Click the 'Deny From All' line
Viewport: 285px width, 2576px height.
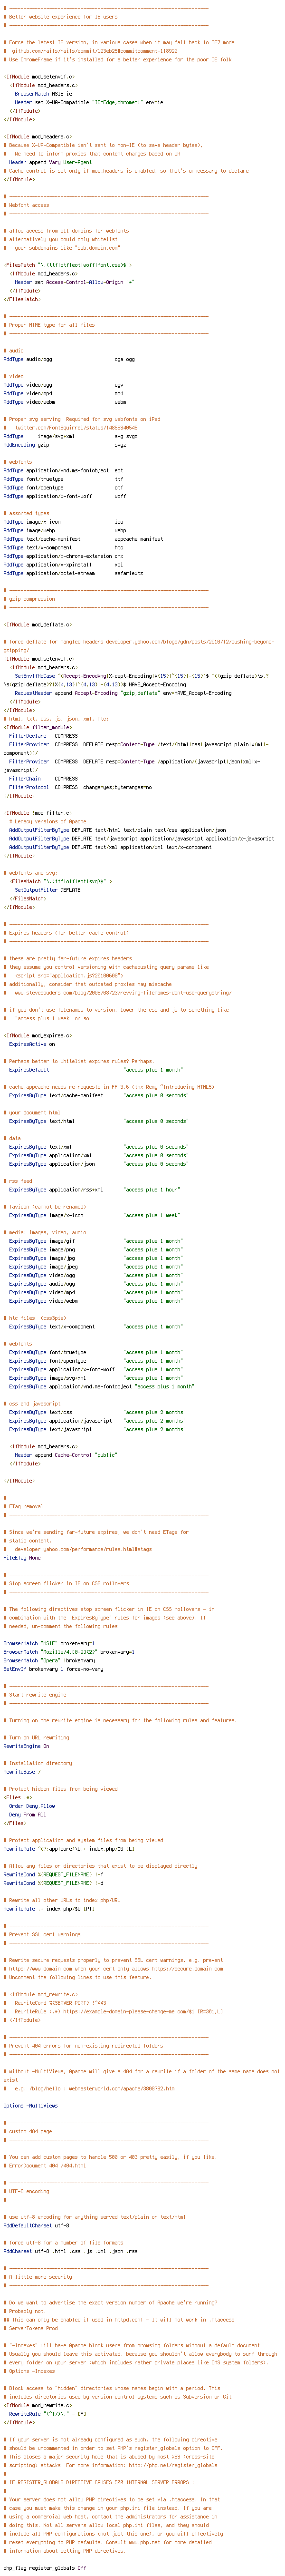pos(27,1814)
